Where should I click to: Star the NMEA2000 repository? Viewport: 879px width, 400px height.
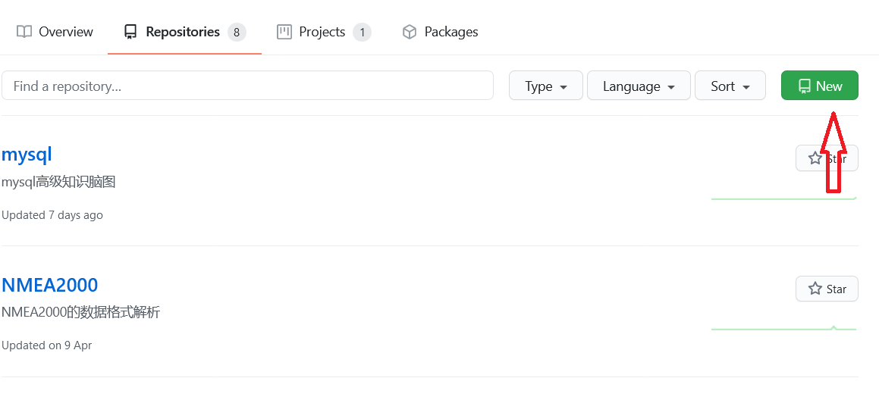pos(827,289)
